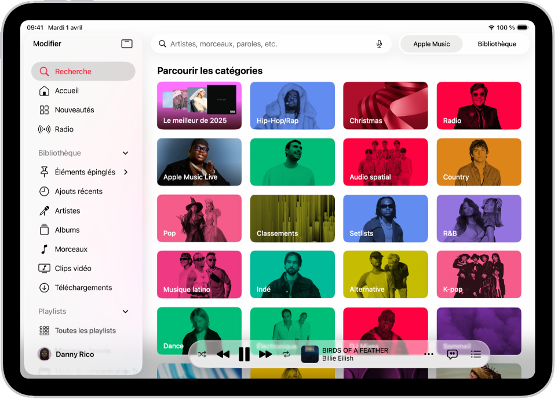Show the Up Next queue list icon
Screen dimensions: 558x399
(x=476, y=354)
